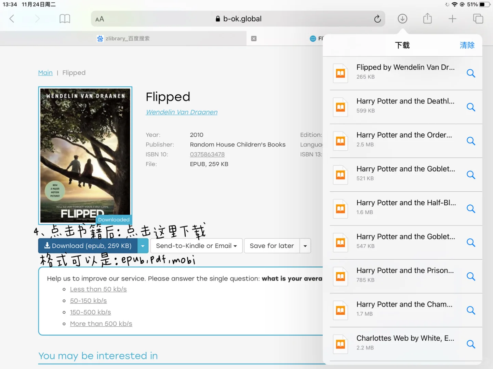Open Harry Potter Order book file icon

[x=341, y=141]
